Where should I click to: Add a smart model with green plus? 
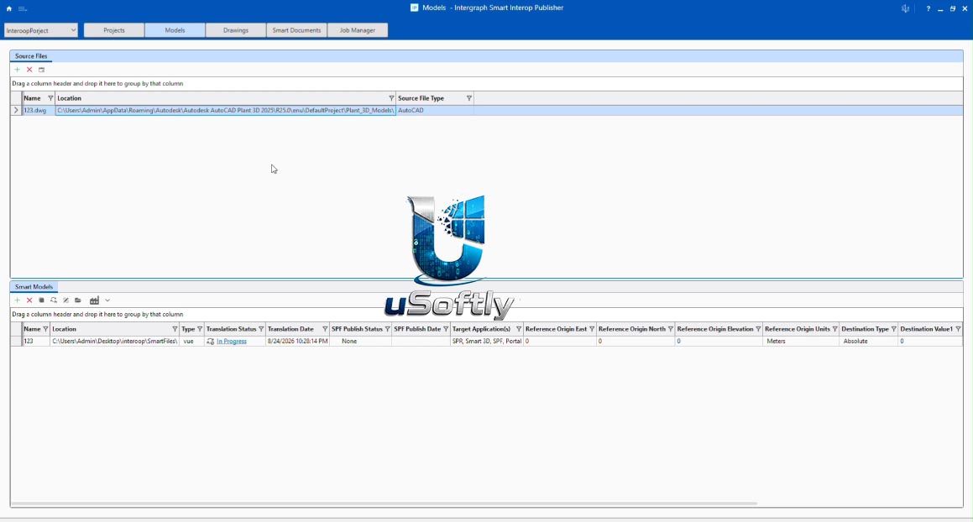(x=18, y=300)
